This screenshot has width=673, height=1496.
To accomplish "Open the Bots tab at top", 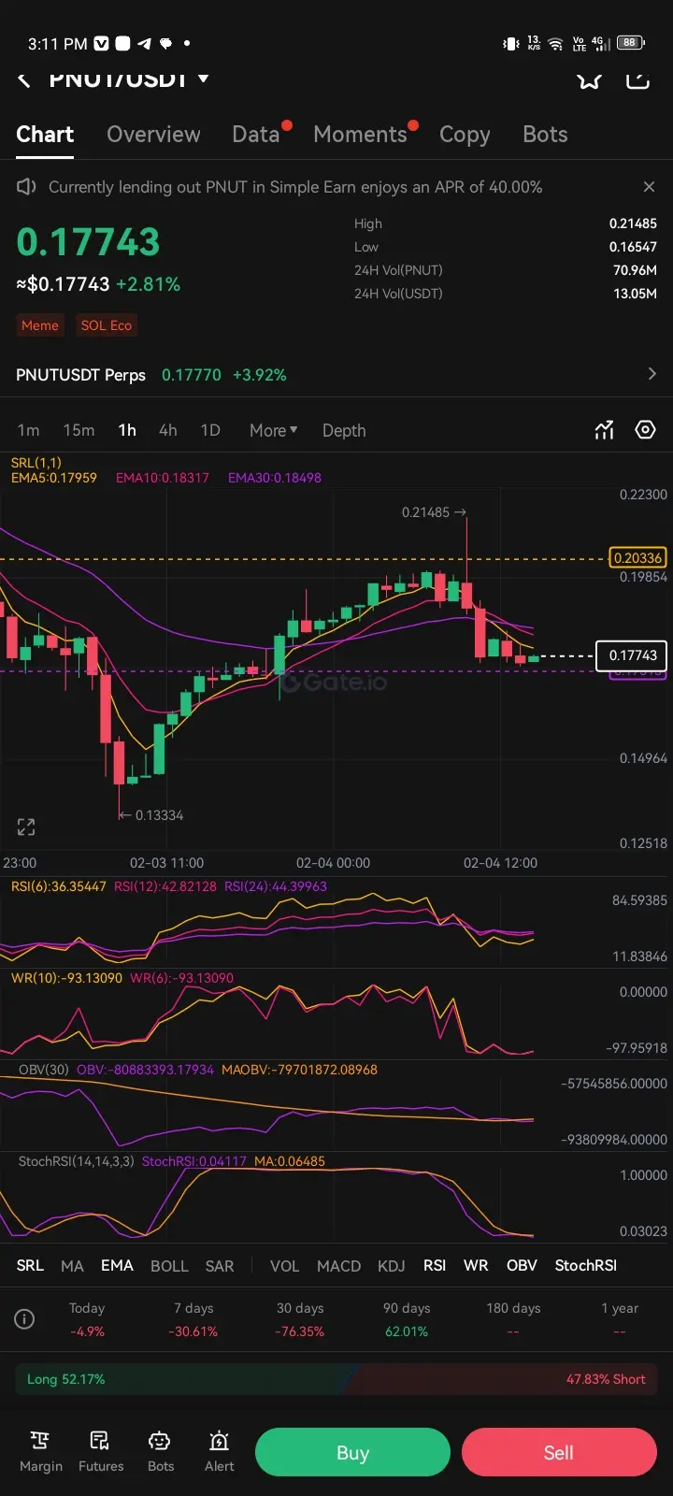I will [545, 135].
